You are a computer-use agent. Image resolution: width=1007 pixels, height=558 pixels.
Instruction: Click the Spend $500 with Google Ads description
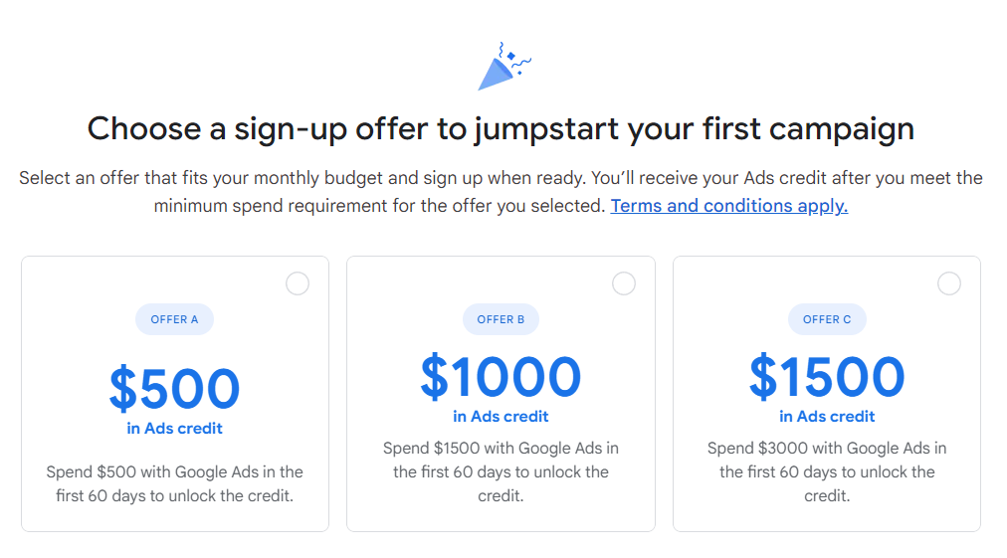[x=175, y=483]
